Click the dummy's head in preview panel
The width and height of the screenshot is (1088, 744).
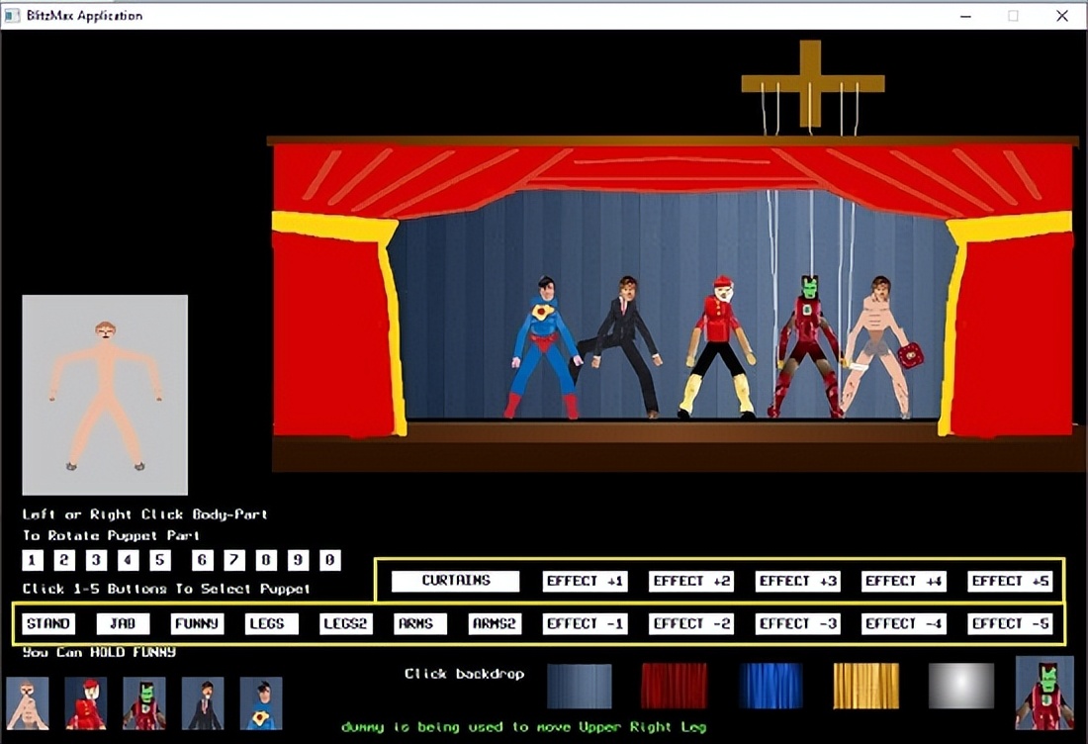pyautogui.click(x=105, y=329)
